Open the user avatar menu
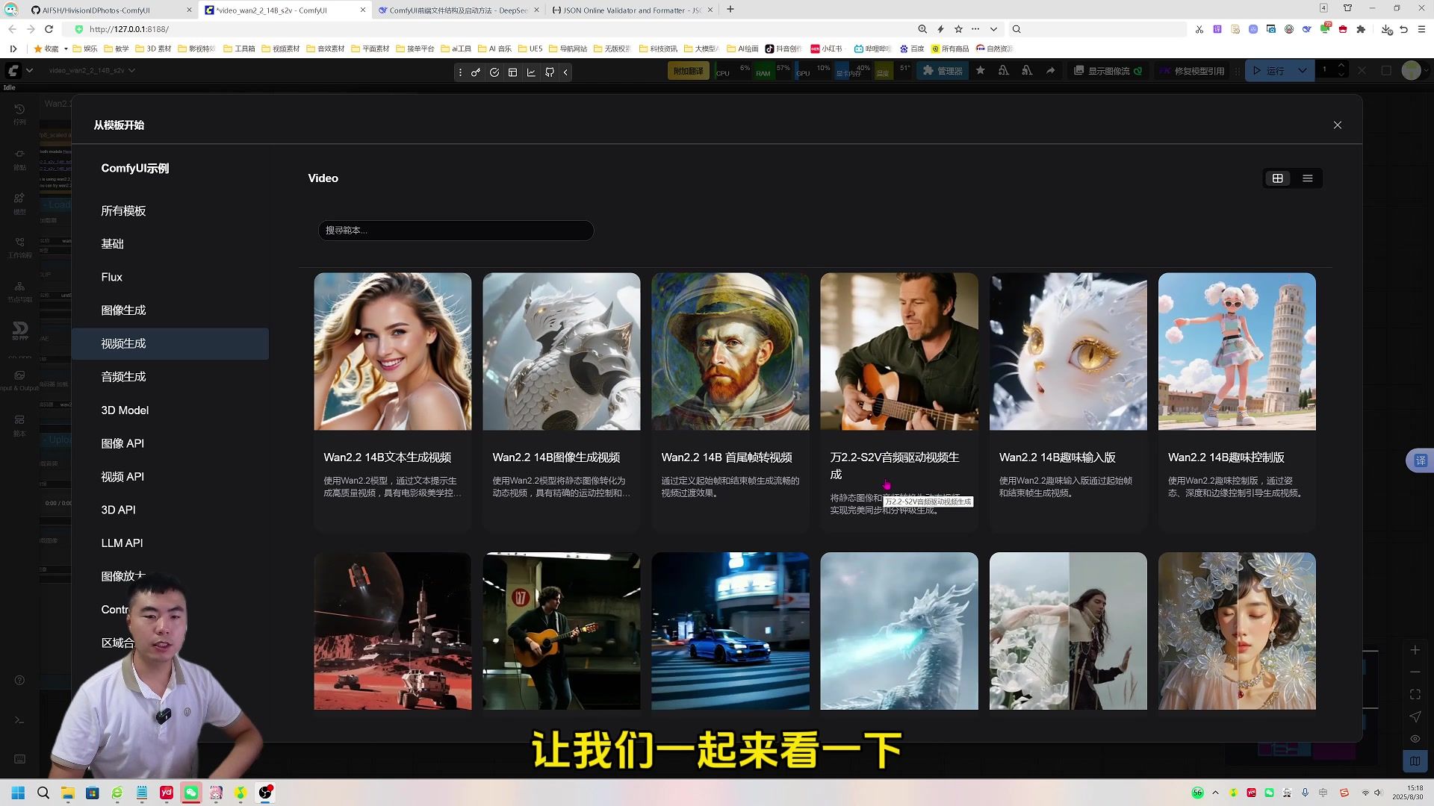 tap(1411, 70)
